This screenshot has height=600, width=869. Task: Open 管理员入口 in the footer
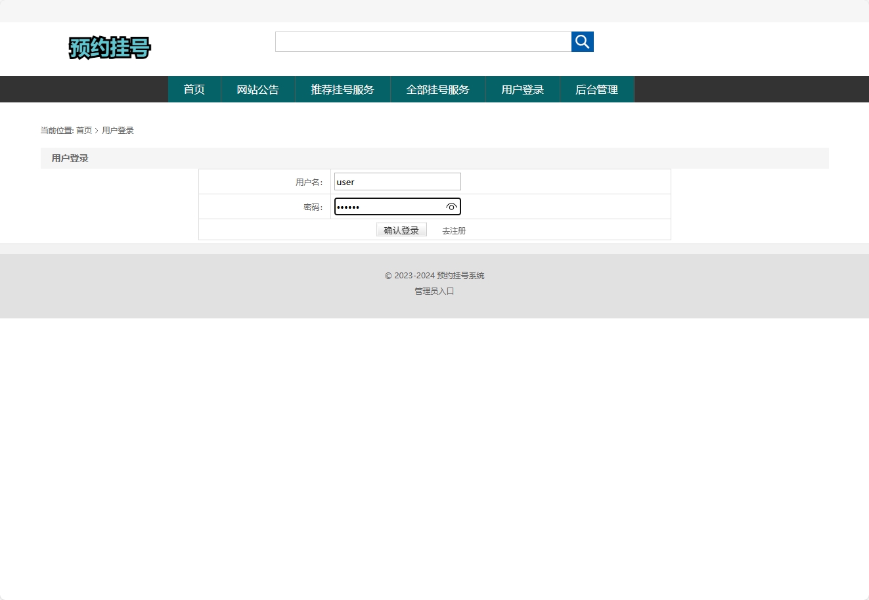(434, 291)
